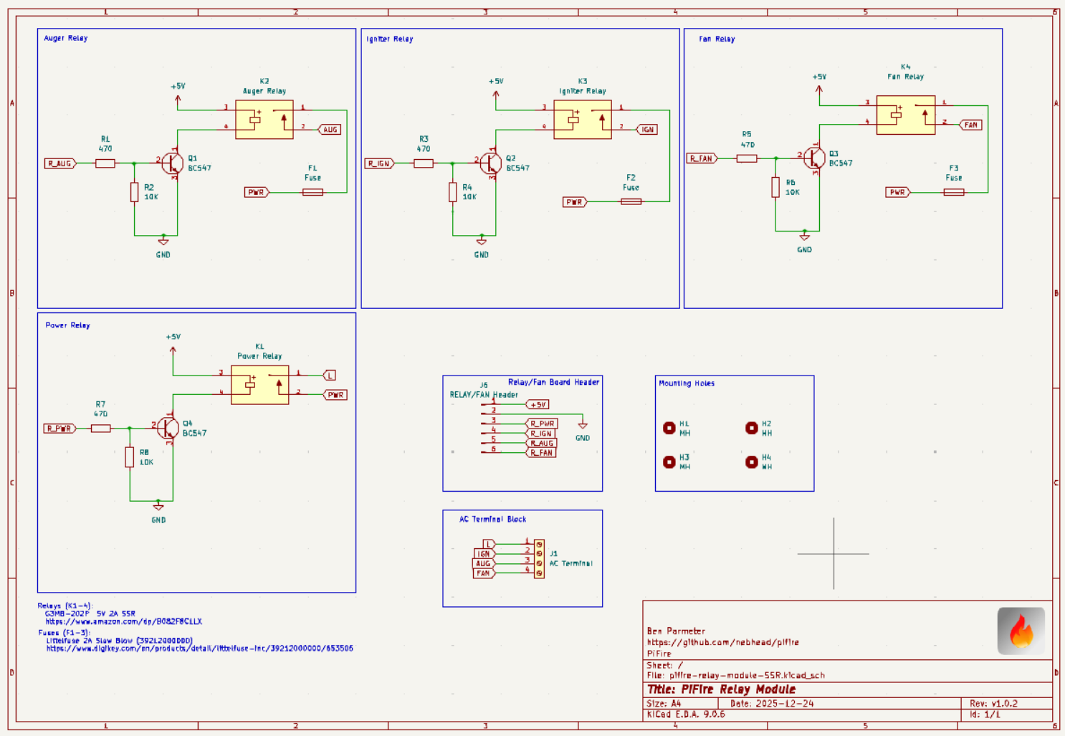Select AUG output label on K2 relay
The width and height of the screenshot is (1065, 736).
tap(330, 130)
